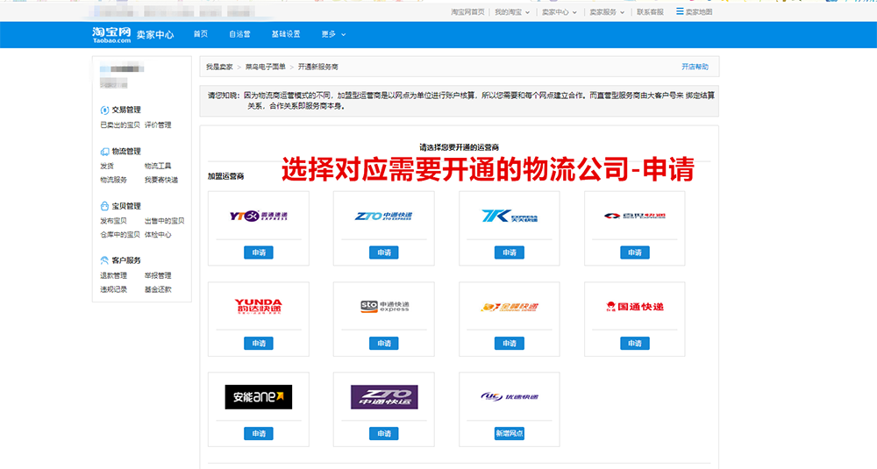
Task: Click 新增网点 under 优速快递
Action: coord(509,434)
